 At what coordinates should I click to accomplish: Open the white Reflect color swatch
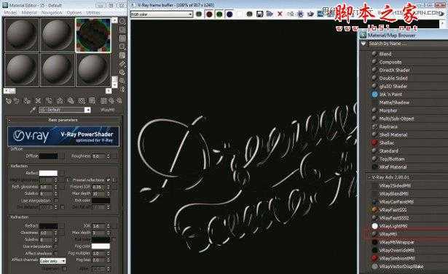[48, 173]
